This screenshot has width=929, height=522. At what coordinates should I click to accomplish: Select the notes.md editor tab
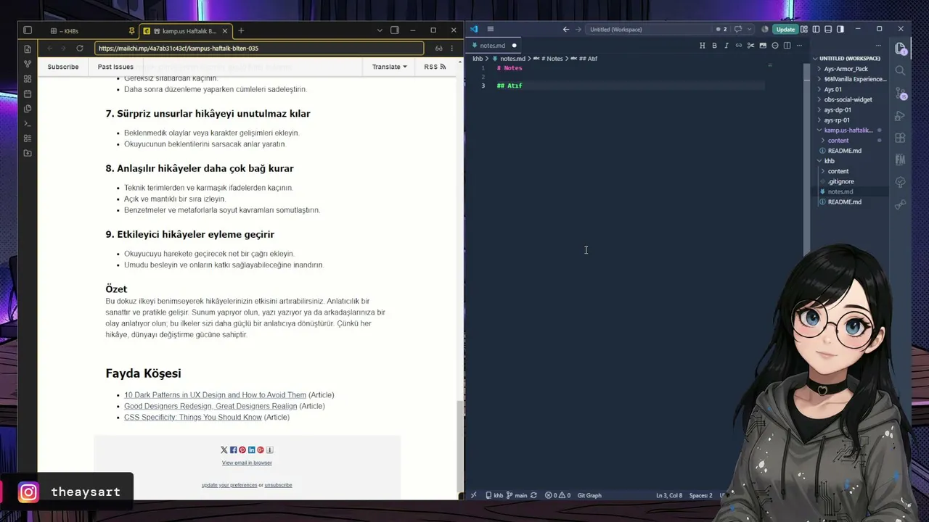click(493, 46)
